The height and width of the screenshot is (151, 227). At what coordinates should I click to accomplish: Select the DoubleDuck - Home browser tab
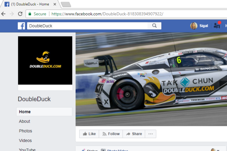(30, 4)
